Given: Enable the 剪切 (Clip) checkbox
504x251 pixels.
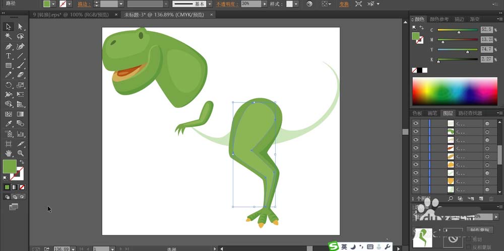Looking at the screenshot, I should (x=469, y=239).
